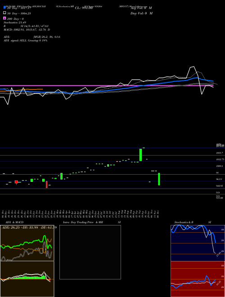Click the 962.9 price axis label
The height and width of the screenshot is (297, 225).
pyautogui.click(x=219, y=179)
